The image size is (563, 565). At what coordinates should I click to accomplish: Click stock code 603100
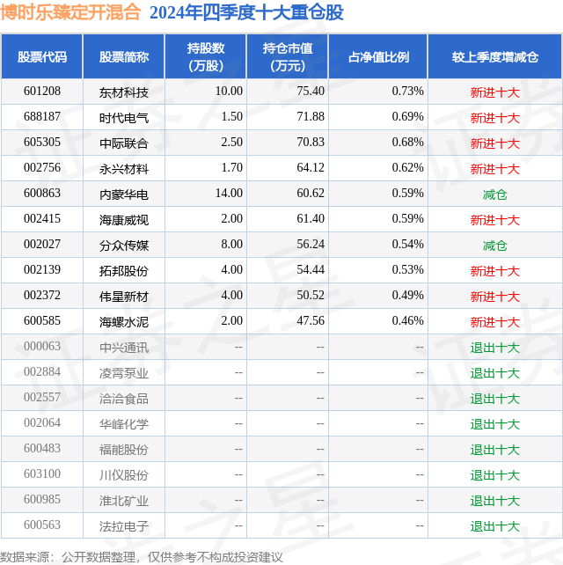pyautogui.click(x=42, y=473)
